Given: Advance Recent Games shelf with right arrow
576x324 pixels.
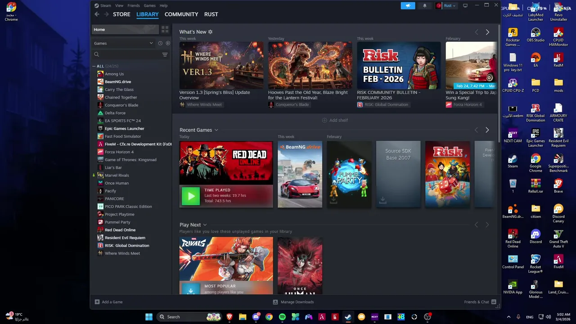Looking at the screenshot, I should [487, 130].
